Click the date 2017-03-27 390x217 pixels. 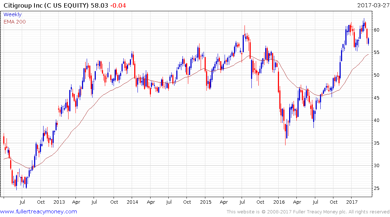[373, 5]
